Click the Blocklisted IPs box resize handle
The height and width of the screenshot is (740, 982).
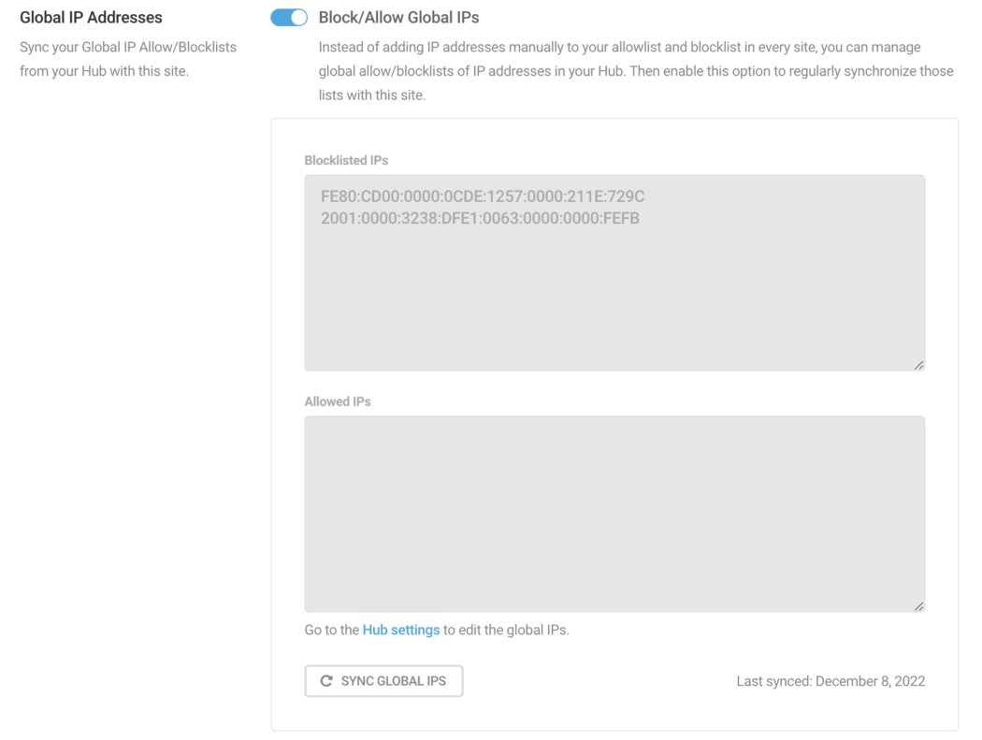[x=918, y=365]
